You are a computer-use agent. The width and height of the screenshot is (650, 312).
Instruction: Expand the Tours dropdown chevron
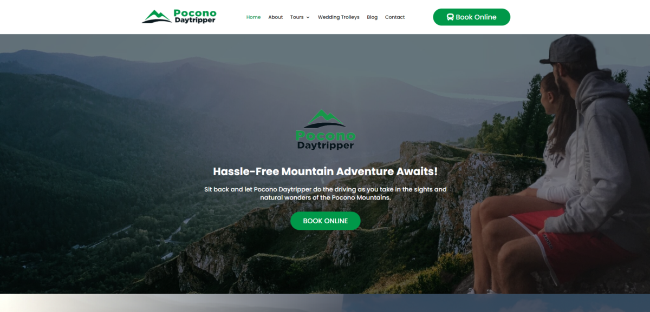[308, 17]
